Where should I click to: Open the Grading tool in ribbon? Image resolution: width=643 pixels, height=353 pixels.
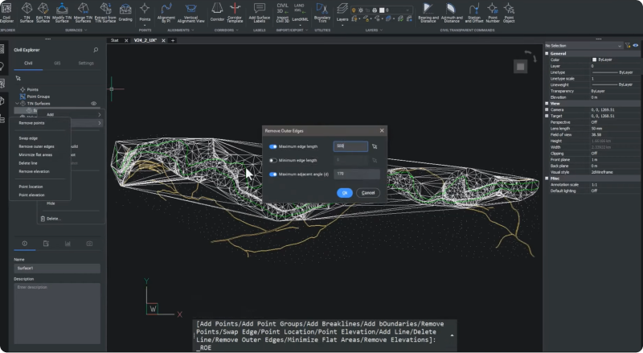125,11
